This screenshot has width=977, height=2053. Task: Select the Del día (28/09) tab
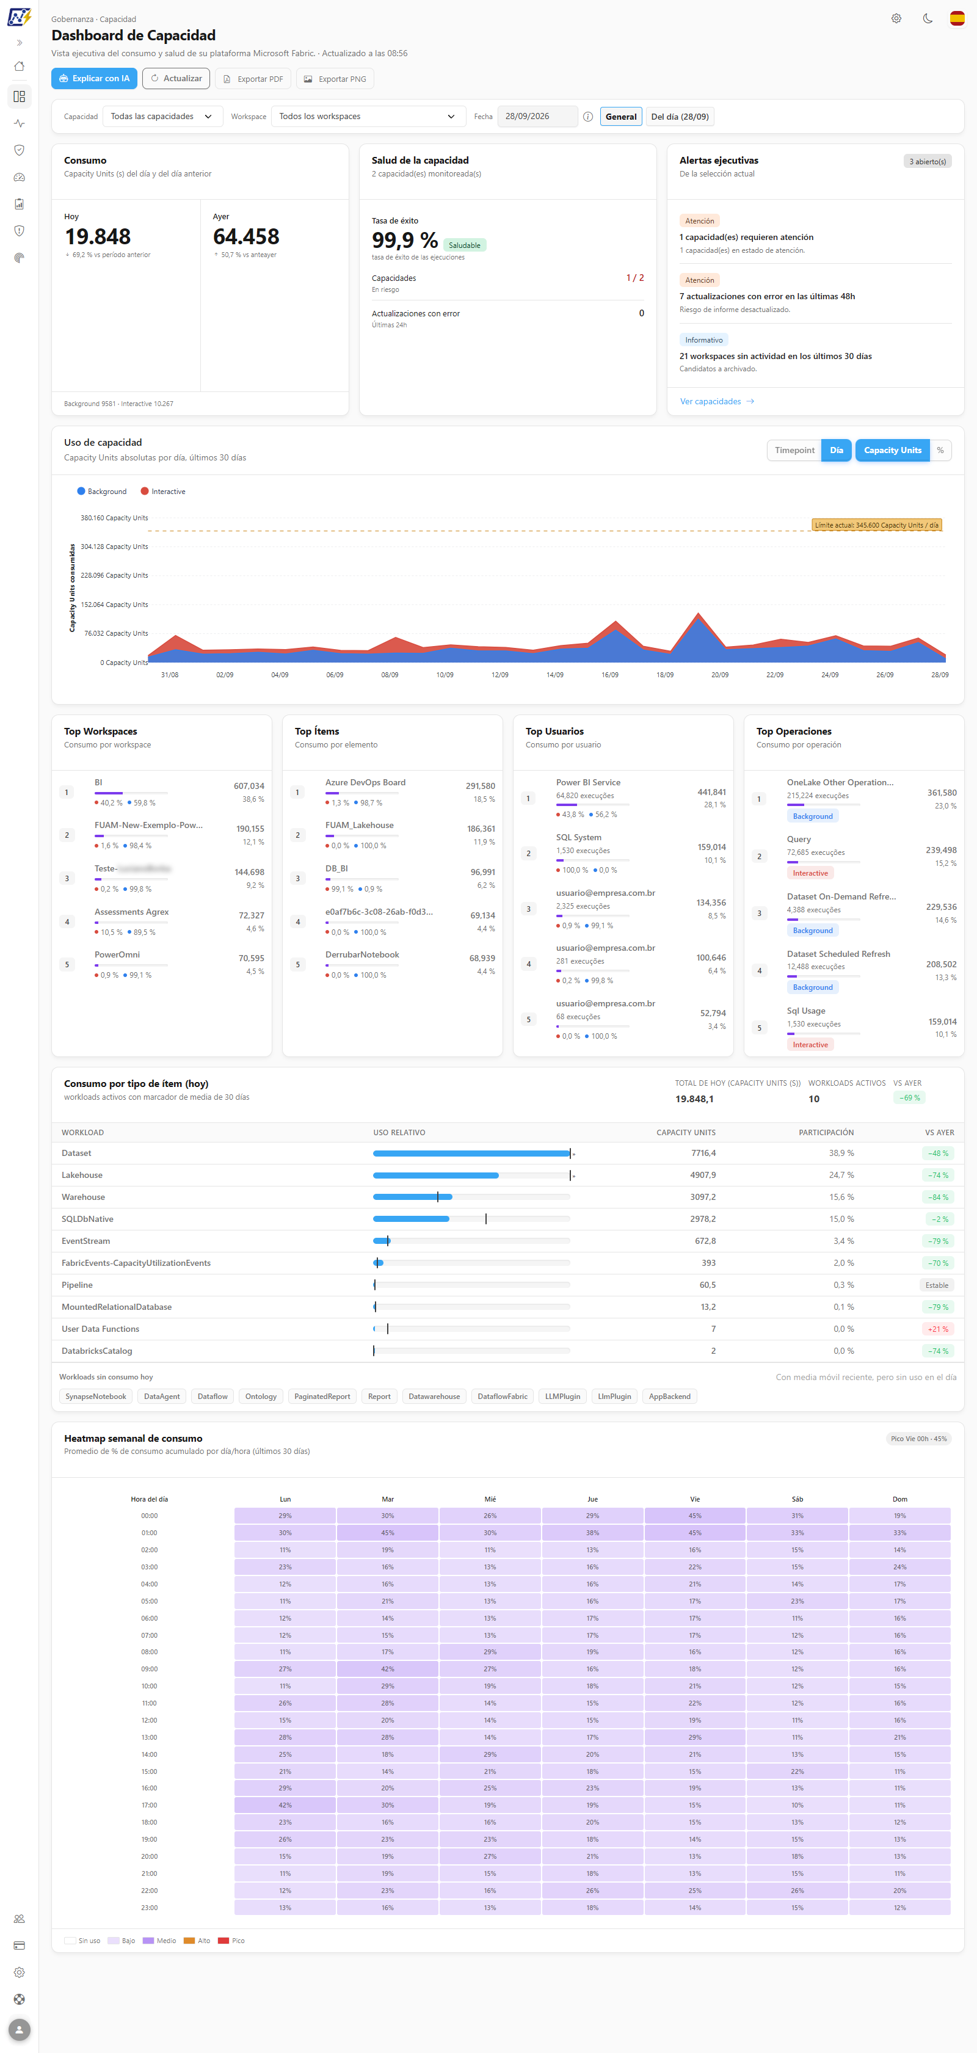click(680, 117)
